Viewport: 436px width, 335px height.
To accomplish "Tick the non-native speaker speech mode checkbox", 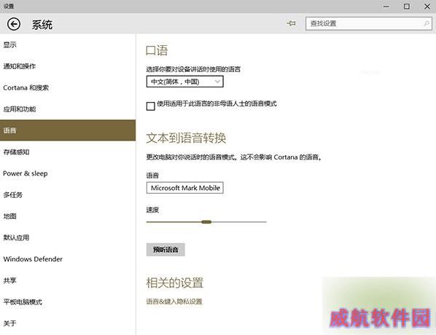I will (150, 106).
